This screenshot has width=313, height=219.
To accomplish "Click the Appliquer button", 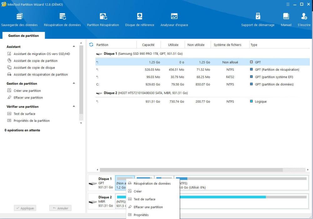I will pyautogui.click(x=25, y=208).
